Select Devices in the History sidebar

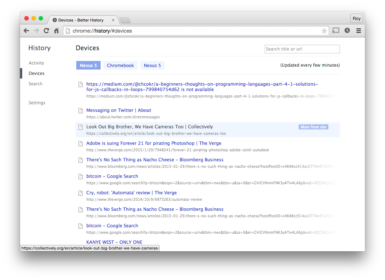pos(37,73)
